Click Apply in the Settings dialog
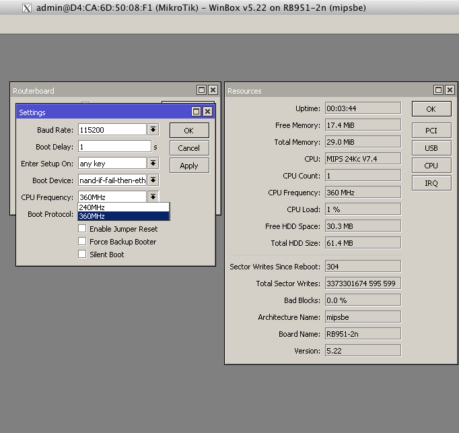This screenshot has width=459, height=433. (x=189, y=166)
